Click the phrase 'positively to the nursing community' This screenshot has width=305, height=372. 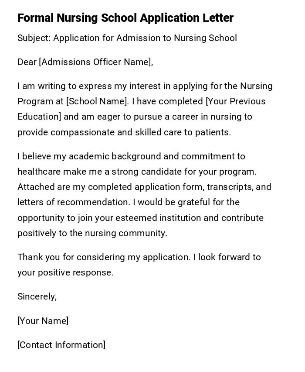click(92, 233)
